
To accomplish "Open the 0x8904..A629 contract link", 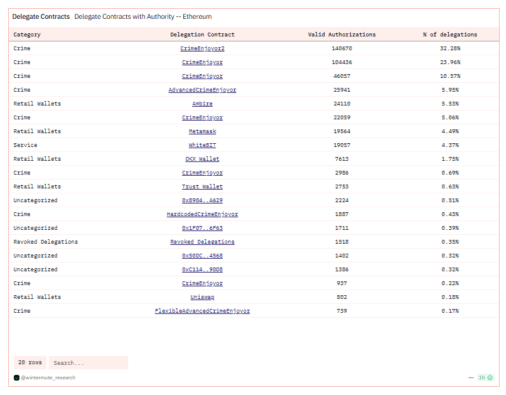I will tap(202, 200).
